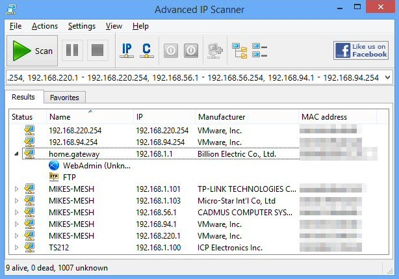Open the Settings menu
Image resolution: width=399 pixels, height=279 pixels.
pyautogui.click(x=82, y=26)
